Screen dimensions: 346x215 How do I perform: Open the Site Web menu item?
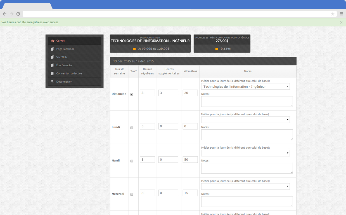coord(61,57)
